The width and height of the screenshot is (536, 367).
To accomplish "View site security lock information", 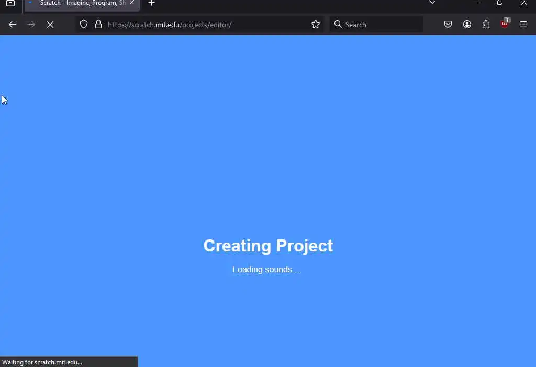I will (x=98, y=24).
